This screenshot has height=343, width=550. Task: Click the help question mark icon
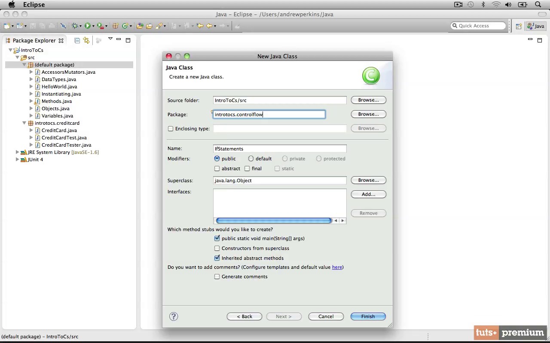click(174, 316)
